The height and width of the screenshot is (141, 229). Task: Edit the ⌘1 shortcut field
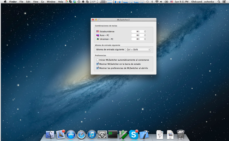pos(139,32)
